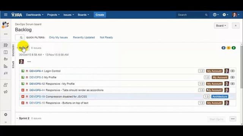This screenshot has height=136, width=243.
Task: Click the Create button
Action: (100, 15)
